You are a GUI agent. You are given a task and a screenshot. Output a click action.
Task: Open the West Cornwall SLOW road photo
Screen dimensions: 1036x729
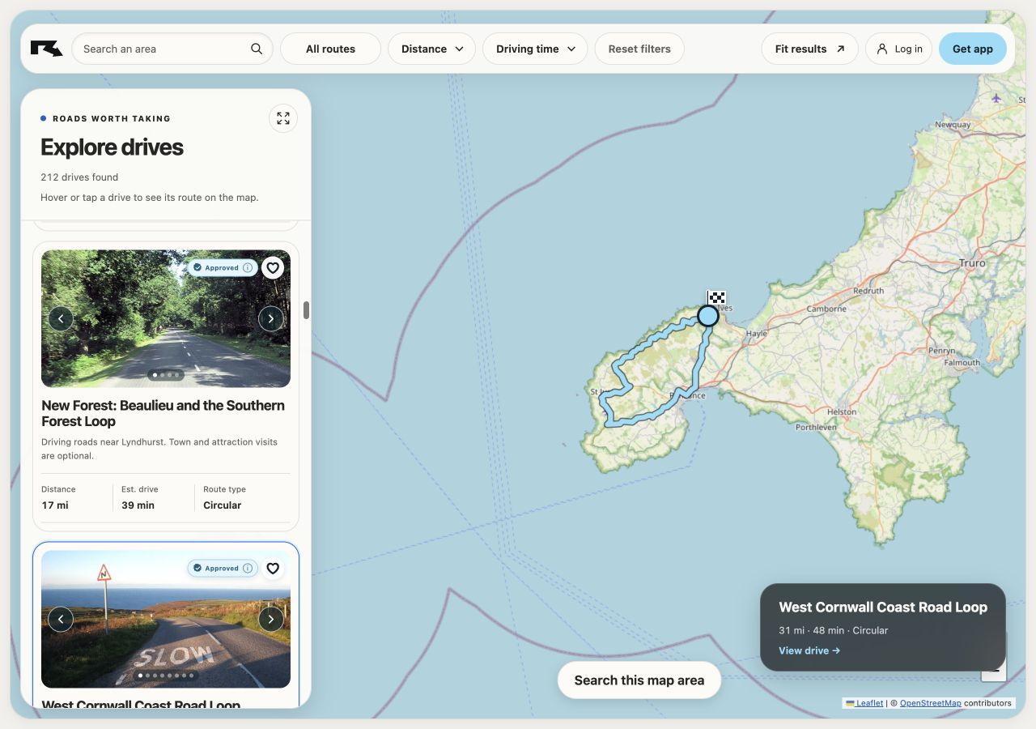[166, 620]
